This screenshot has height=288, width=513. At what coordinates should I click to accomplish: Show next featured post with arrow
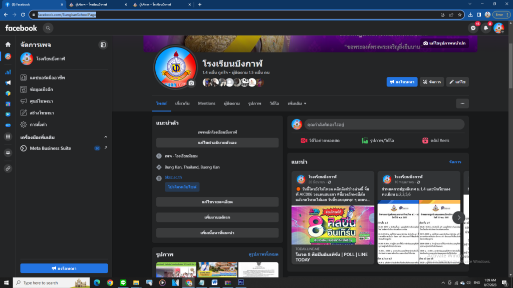tap(458, 217)
